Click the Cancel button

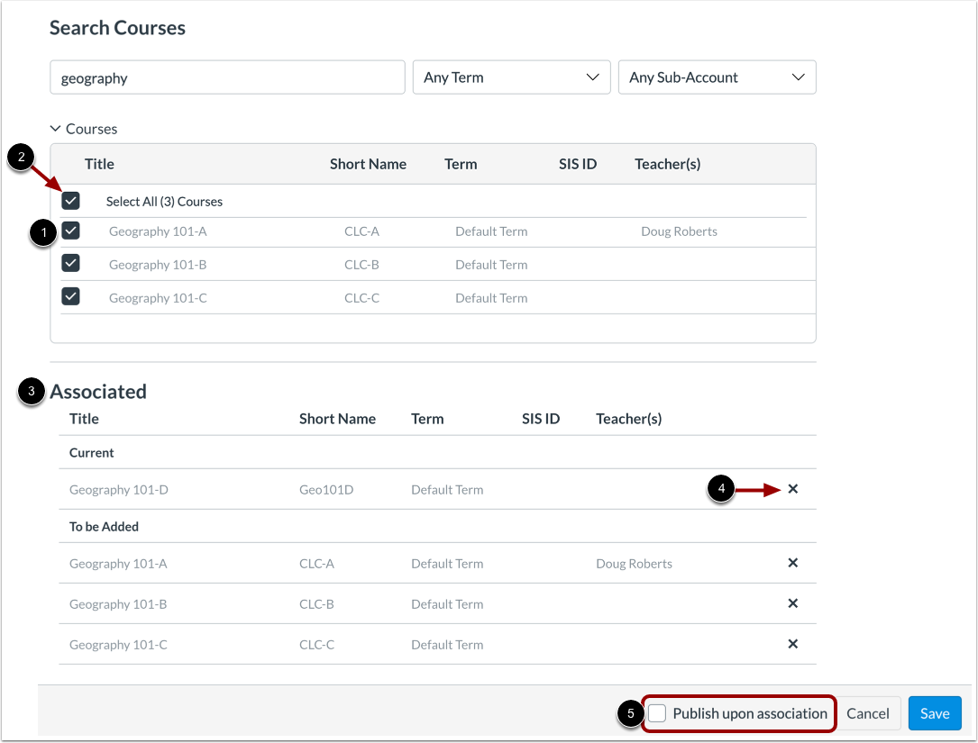[868, 712]
